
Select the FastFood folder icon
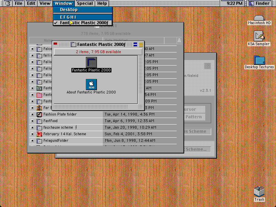(x=39, y=121)
